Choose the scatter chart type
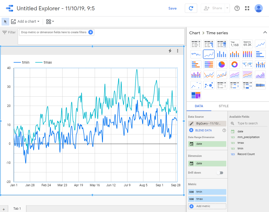 coord(196,85)
